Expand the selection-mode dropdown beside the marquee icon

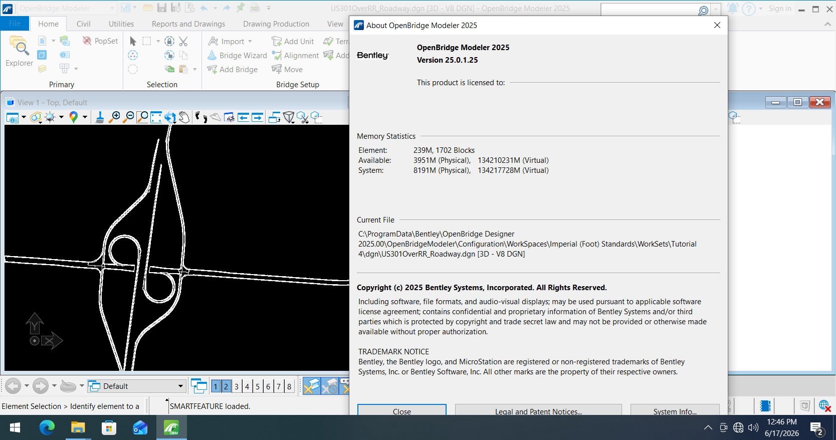pos(158,41)
